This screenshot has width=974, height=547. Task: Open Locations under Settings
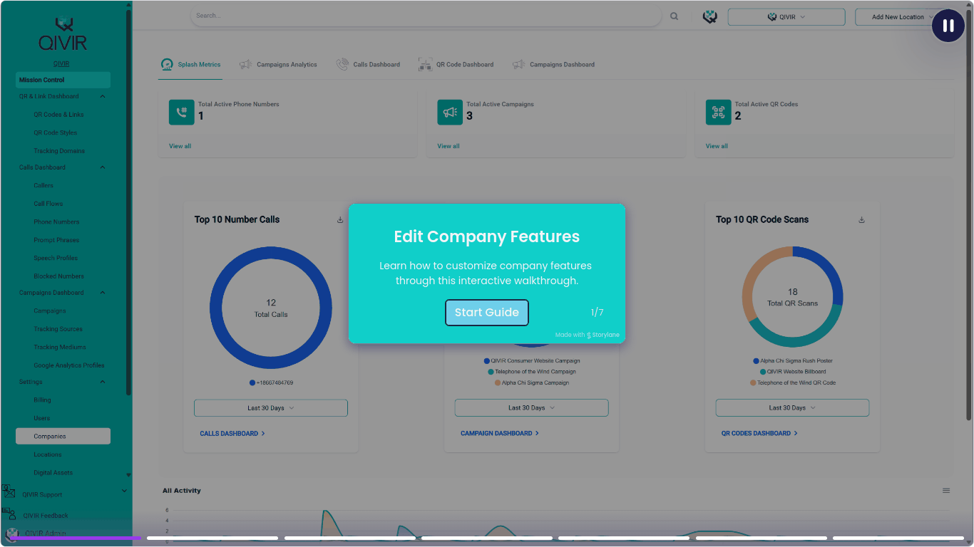pos(48,455)
